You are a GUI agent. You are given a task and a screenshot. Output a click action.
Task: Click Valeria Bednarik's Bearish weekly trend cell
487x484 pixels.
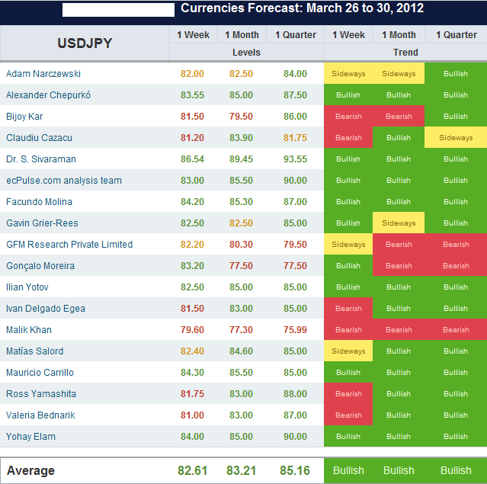(x=348, y=415)
